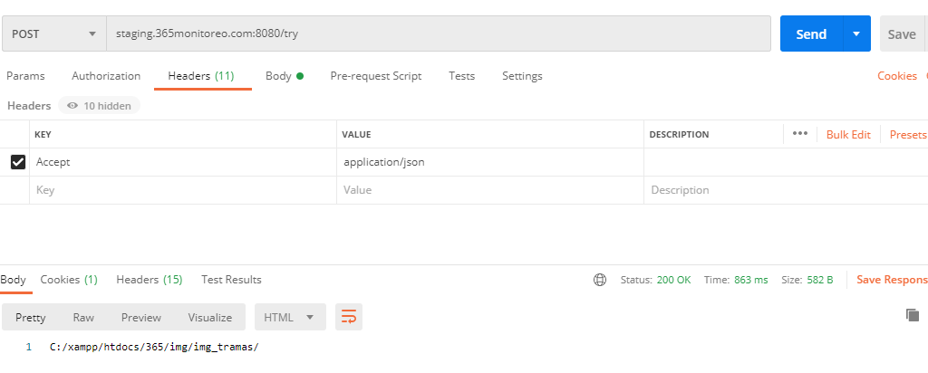Click the empty Key header field
928x373 pixels.
coord(181,190)
